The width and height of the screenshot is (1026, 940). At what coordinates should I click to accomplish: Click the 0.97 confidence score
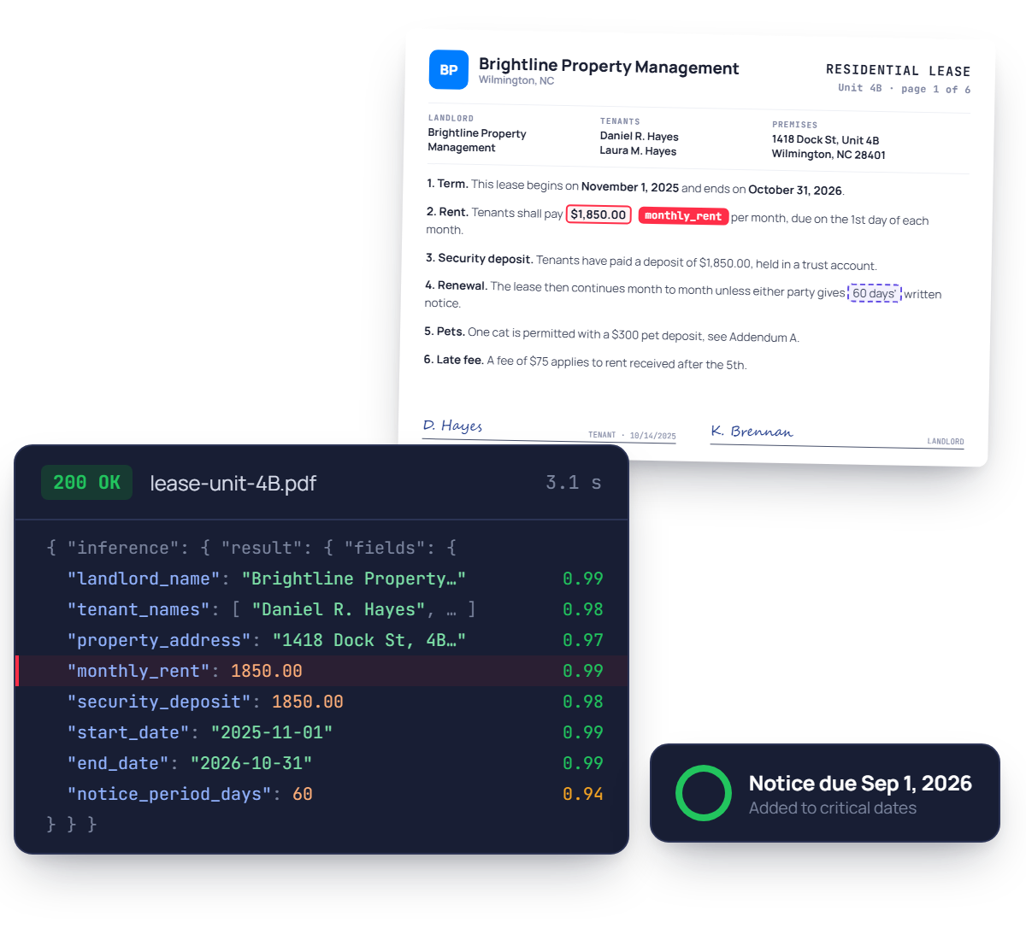point(583,640)
